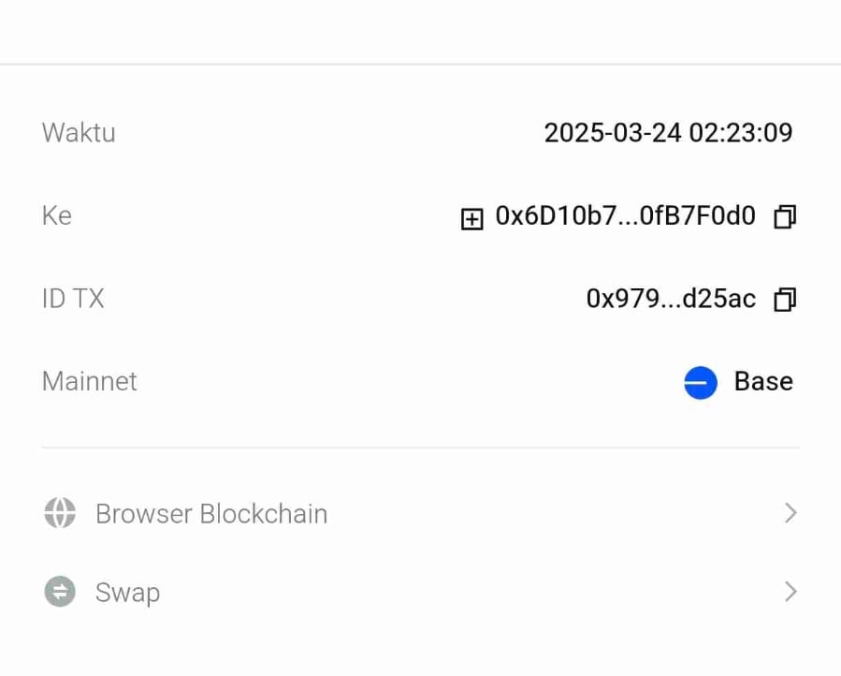
Task: Expand the Swap row chevron arrow
Action: [x=790, y=592]
